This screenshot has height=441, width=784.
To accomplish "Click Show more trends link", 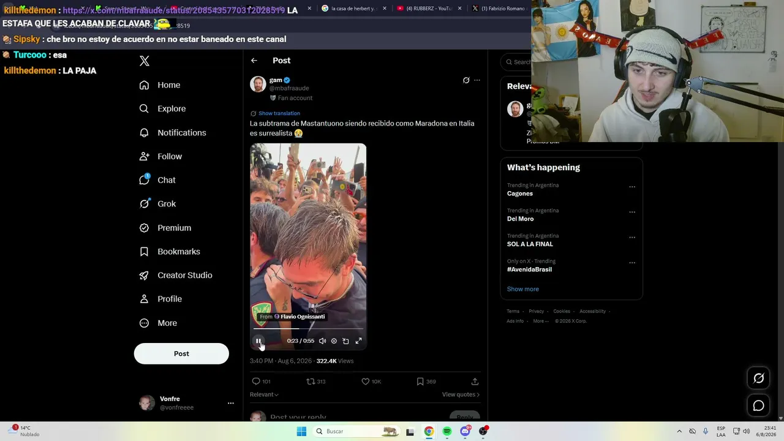I will click(x=523, y=289).
